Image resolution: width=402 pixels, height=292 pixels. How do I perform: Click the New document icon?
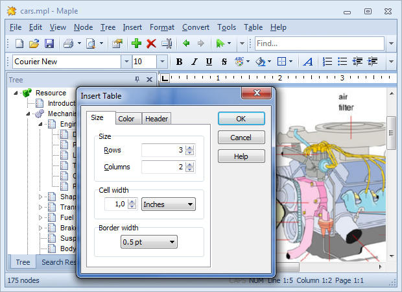pos(19,43)
